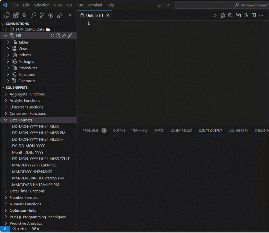Select the SQL HISTORY panel tab
The width and height of the screenshot is (269, 233).
click(239, 130)
